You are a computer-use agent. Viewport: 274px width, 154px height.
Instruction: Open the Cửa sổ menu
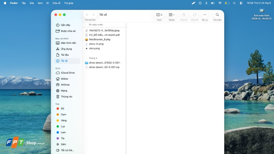click(x=56, y=3)
